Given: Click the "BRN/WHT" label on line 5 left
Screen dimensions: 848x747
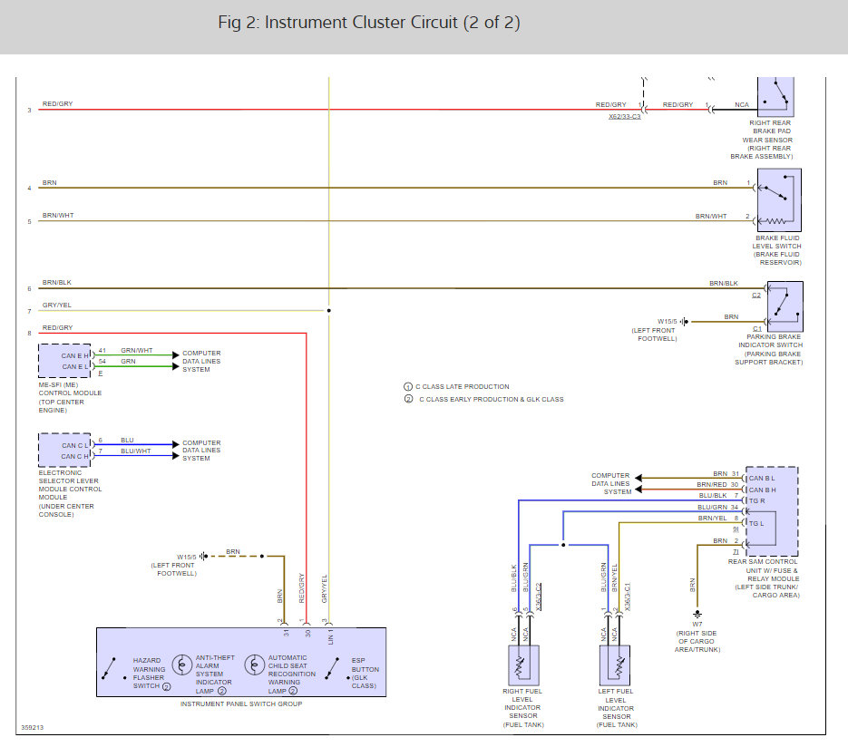Looking at the screenshot, I should (x=58, y=216).
